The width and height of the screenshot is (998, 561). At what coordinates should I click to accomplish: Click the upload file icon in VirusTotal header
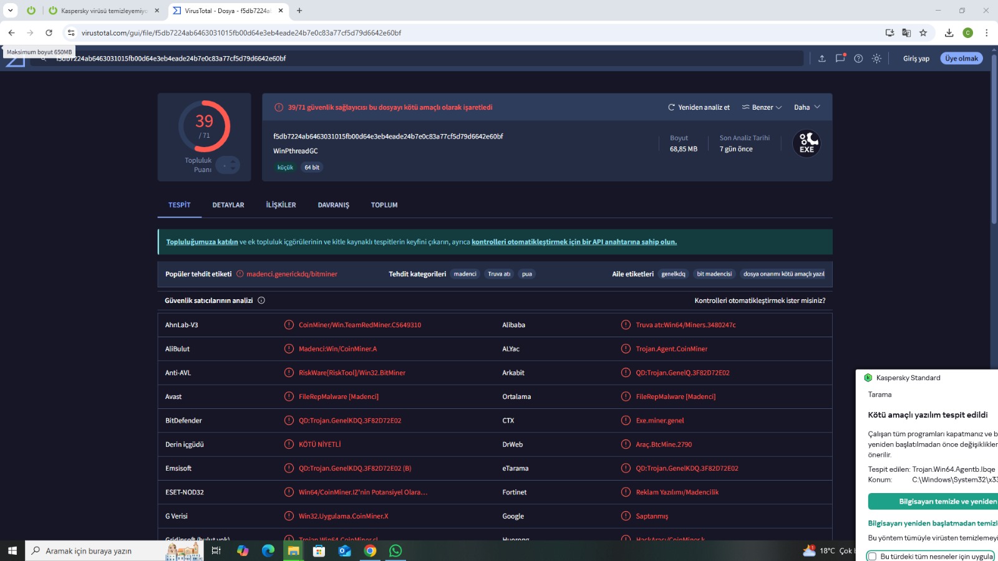pos(822,59)
